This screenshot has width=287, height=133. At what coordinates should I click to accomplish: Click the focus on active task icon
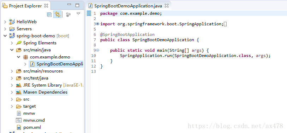68,14
